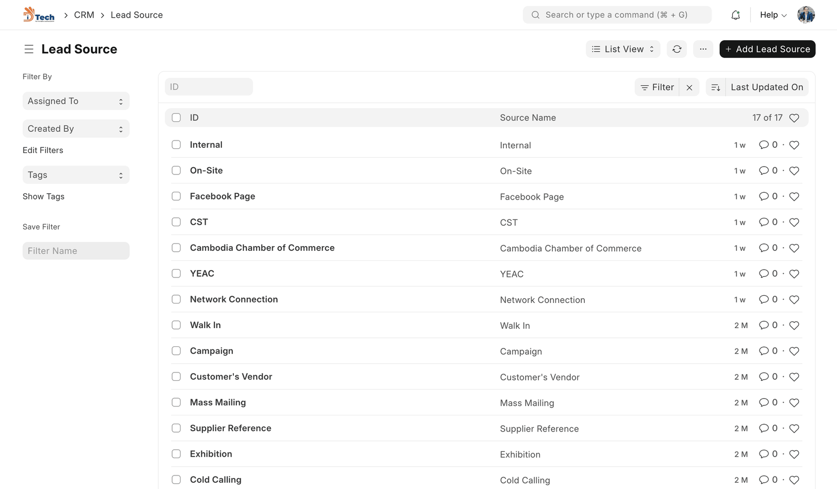Open the List View switcher dropdown

(x=623, y=49)
